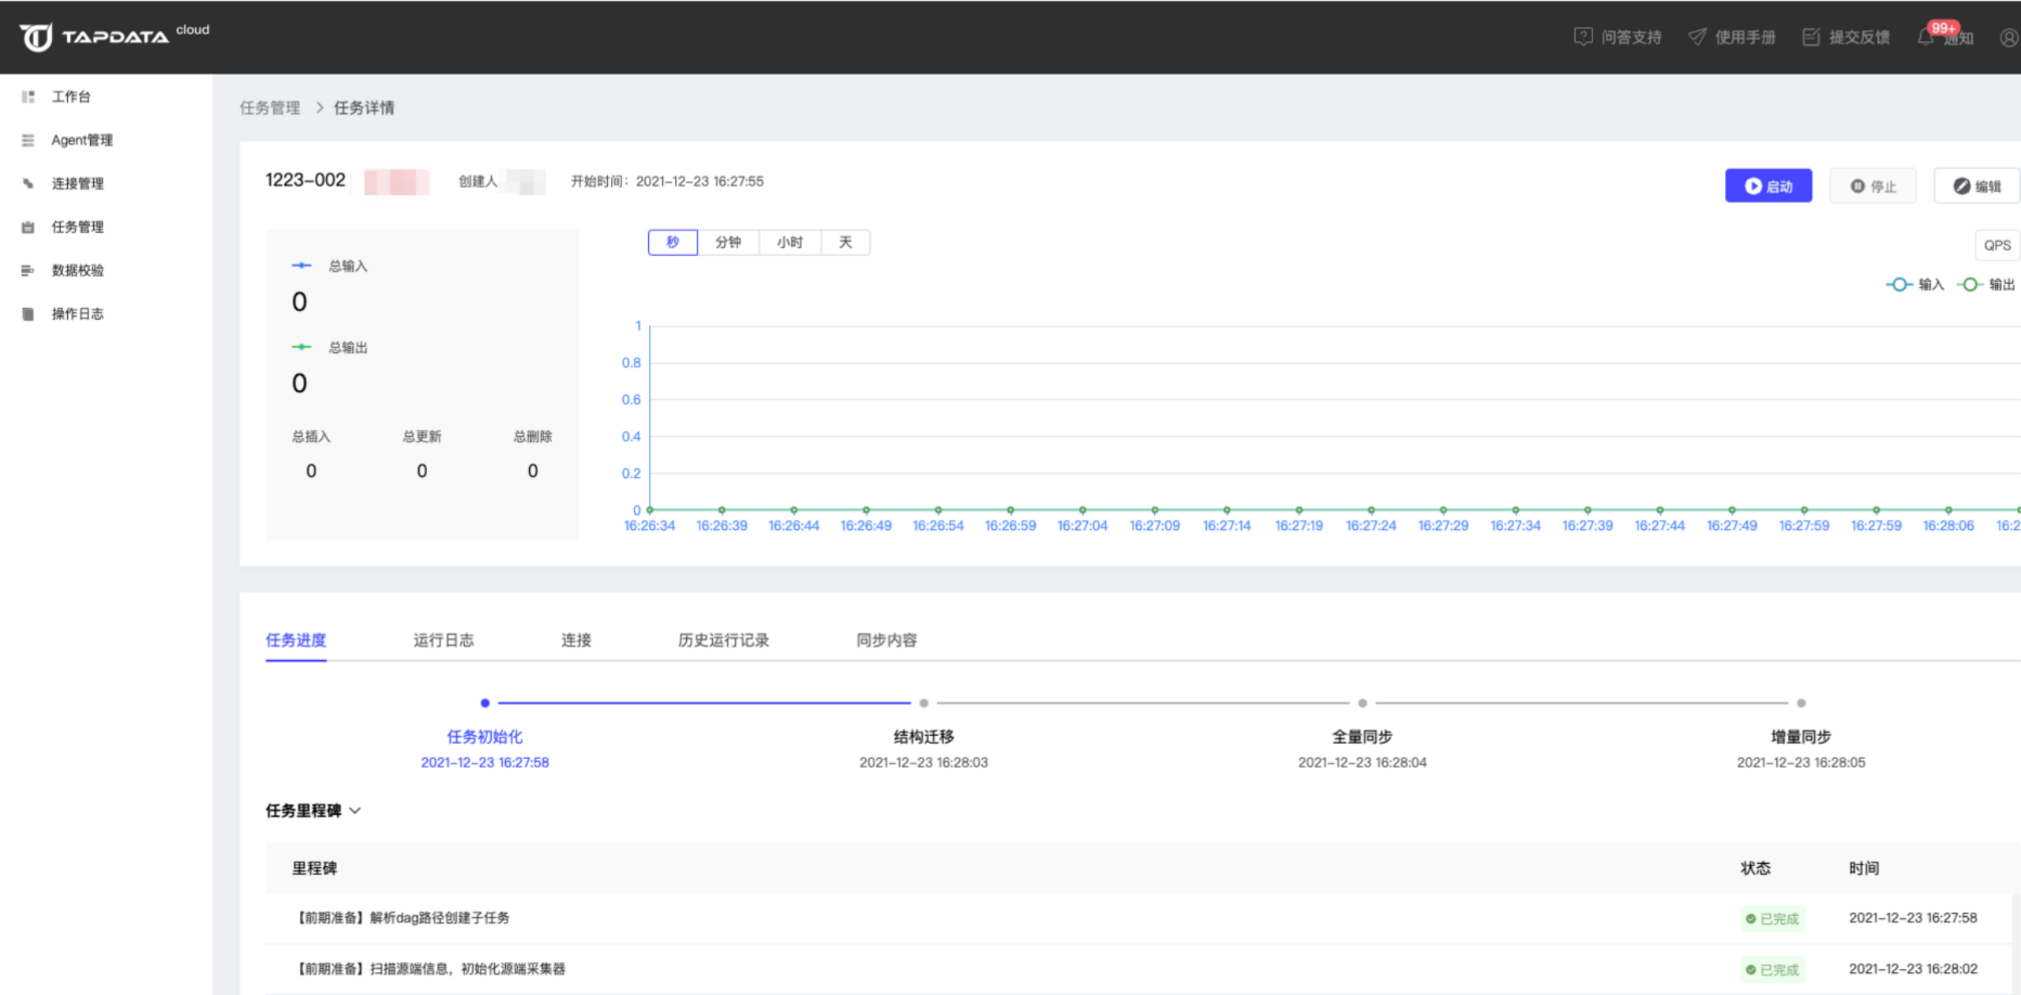Switch to 运行日志 tab
Screen dimensions: 2021x995
[444, 640]
